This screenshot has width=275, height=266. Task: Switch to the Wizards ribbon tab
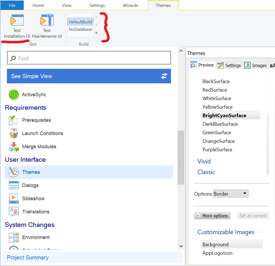[x=130, y=6]
